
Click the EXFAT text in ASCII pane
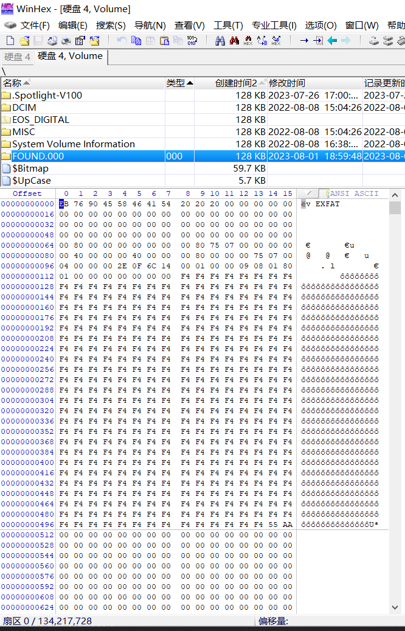[327, 204]
